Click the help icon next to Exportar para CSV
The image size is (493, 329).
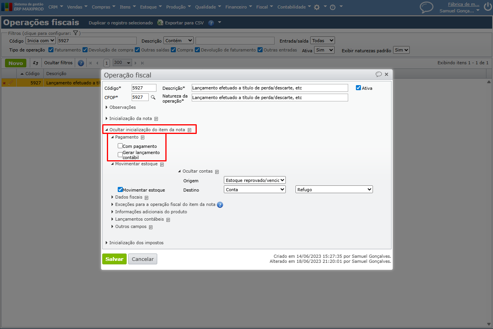click(x=211, y=23)
